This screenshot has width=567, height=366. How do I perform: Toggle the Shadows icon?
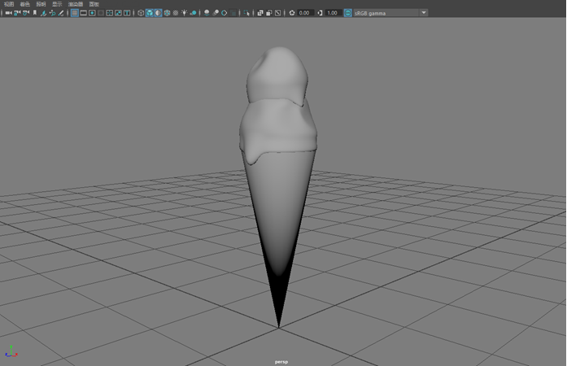point(193,13)
